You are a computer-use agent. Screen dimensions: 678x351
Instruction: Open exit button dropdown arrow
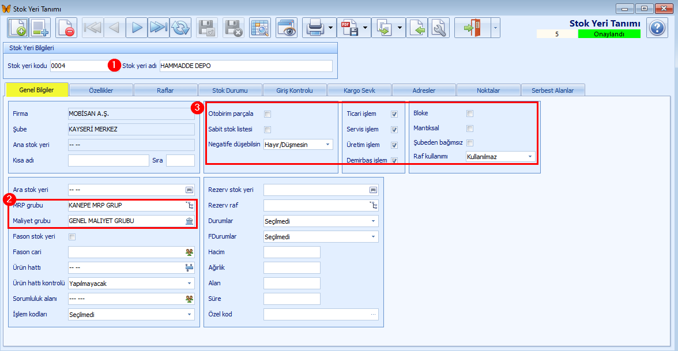pyautogui.click(x=495, y=28)
